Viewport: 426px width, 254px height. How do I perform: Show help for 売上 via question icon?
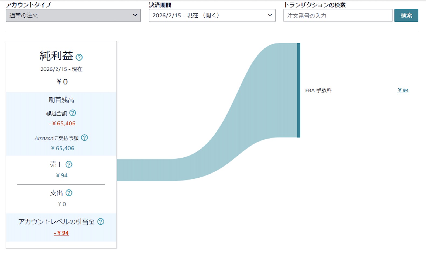tap(69, 164)
